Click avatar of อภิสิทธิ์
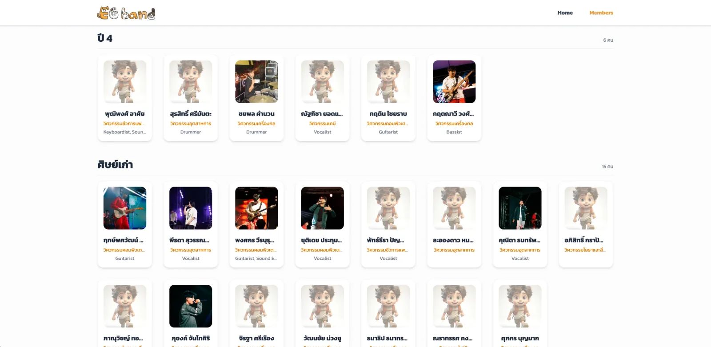 [586, 208]
